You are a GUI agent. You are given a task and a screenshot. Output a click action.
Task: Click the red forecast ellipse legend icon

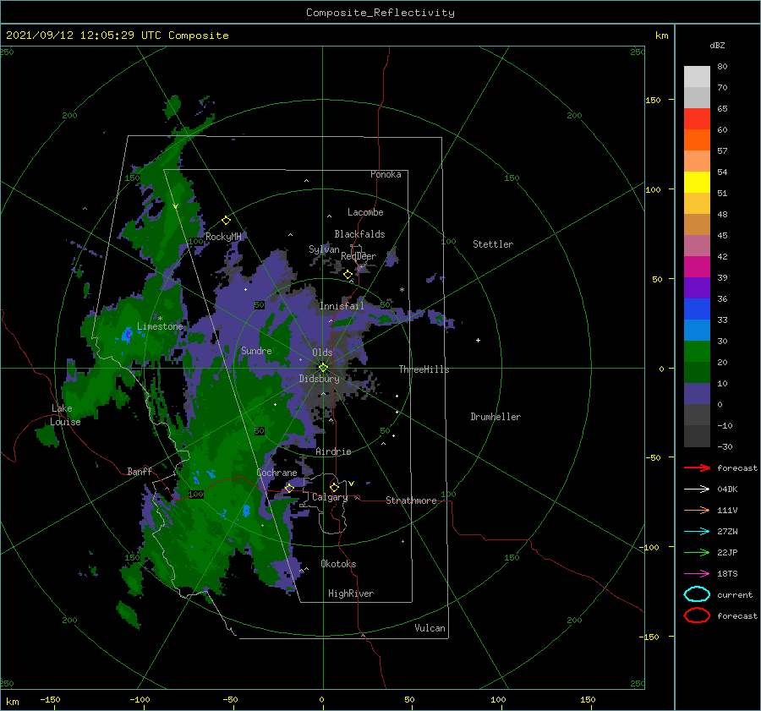click(x=697, y=615)
